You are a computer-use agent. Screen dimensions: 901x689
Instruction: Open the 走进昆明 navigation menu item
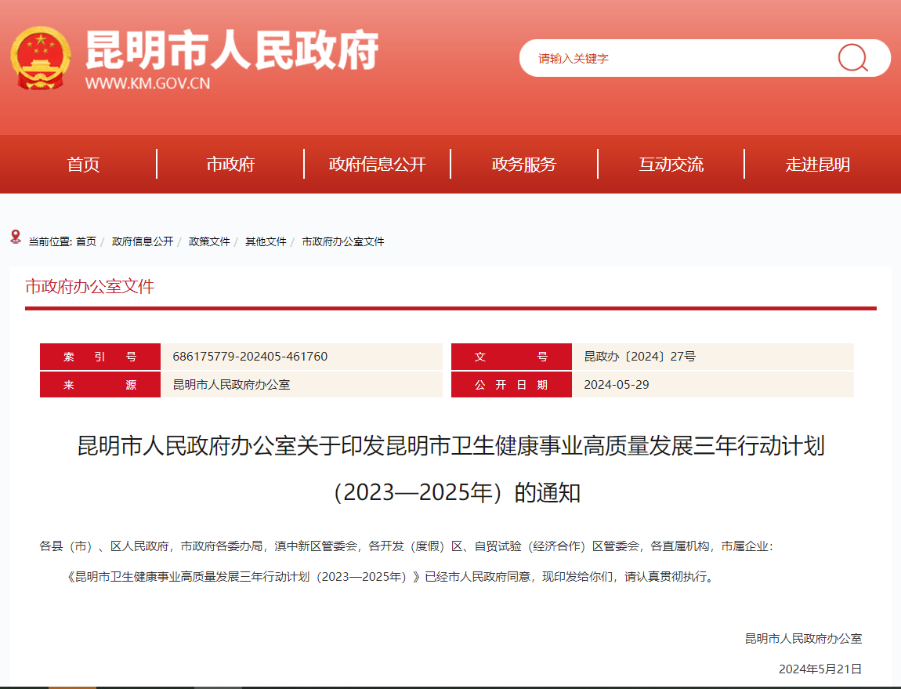818,165
